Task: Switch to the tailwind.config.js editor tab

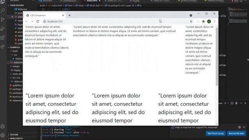Action: point(214,1)
